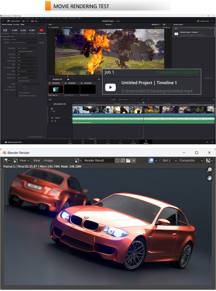Image resolution: width=216 pixels, height=291 pixels.
Task: Click the viewer scrubber playhead
Action: (68, 76)
